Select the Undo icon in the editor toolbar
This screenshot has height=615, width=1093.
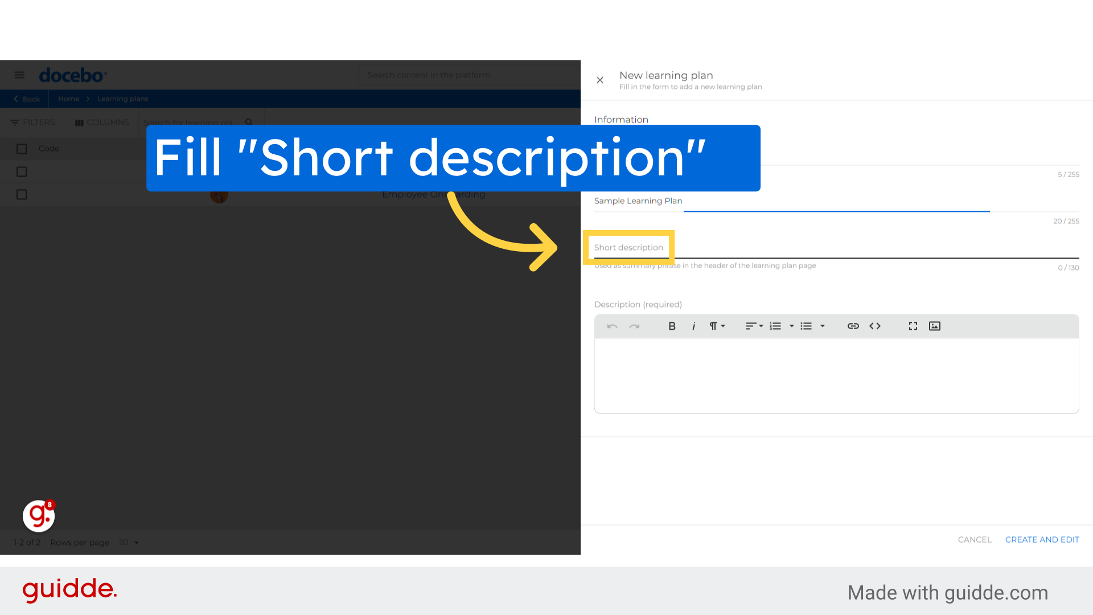612,326
